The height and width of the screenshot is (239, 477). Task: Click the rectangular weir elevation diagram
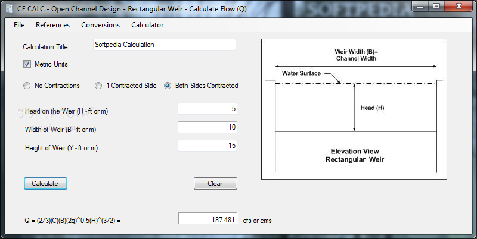[356, 109]
